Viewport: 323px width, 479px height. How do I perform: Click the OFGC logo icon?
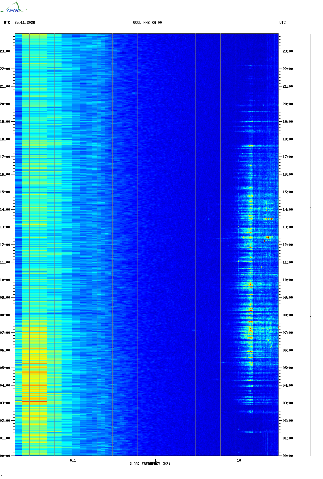coord(13,8)
